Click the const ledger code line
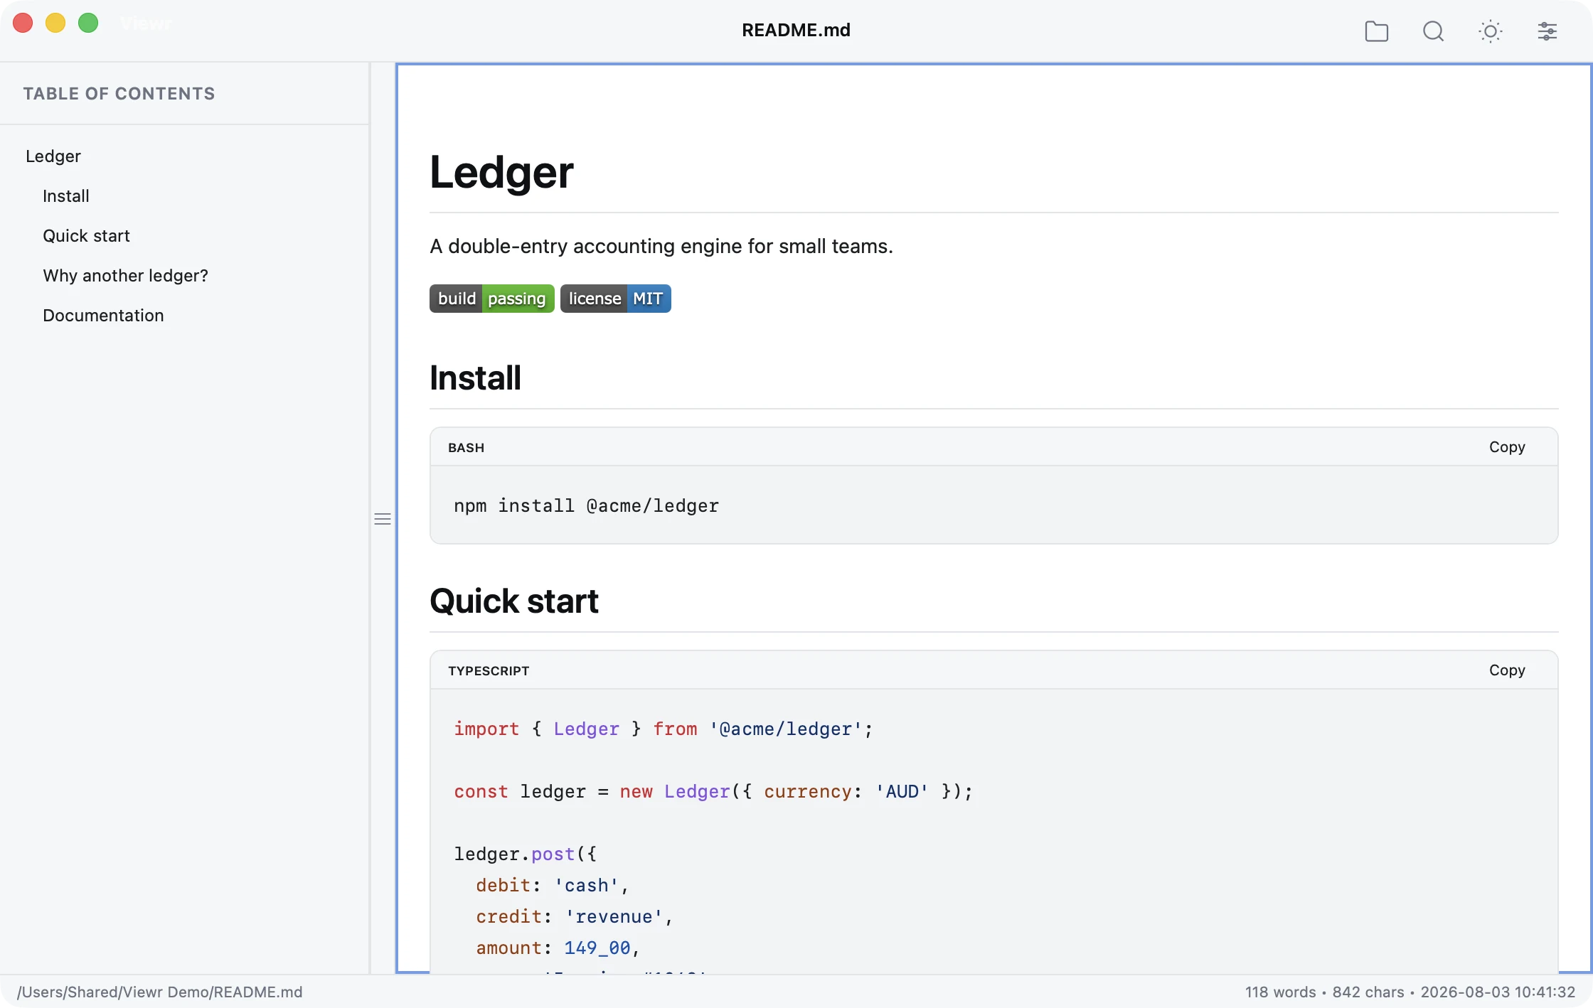 [x=713, y=792]
